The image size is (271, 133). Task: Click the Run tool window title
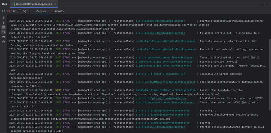point(4,4)
